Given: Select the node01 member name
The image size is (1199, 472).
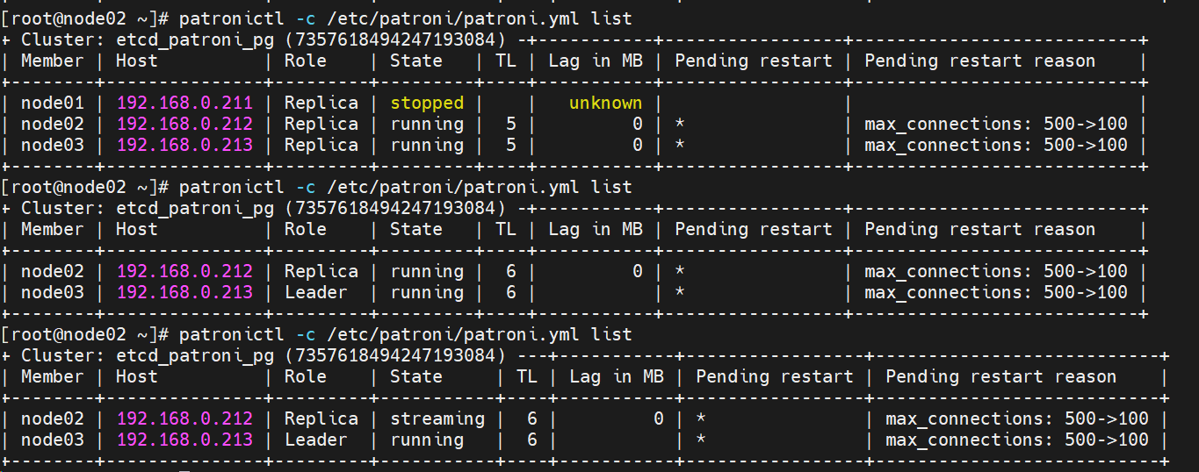Looking at the screenshot, I should pyautogui.click(x=53, y=103).
